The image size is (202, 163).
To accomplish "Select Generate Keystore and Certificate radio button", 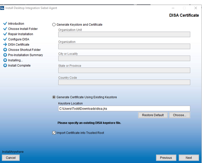I will [x=54, y=25].
